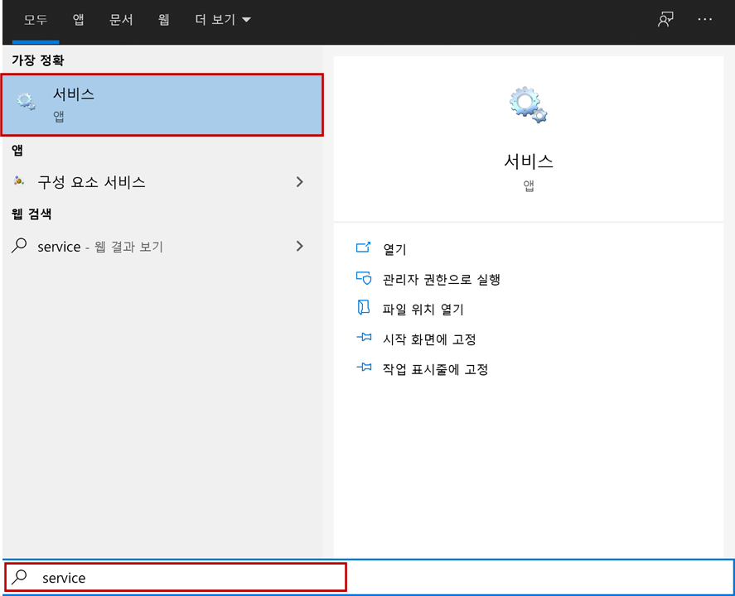Click the file location folder icon
The height and width of the screenshot is (596, 735).
(x=363, y=308)
